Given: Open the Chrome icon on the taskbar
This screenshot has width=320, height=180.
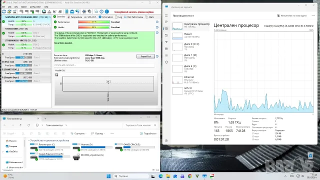Looking at the screenshot, I should tap(190, 176).
